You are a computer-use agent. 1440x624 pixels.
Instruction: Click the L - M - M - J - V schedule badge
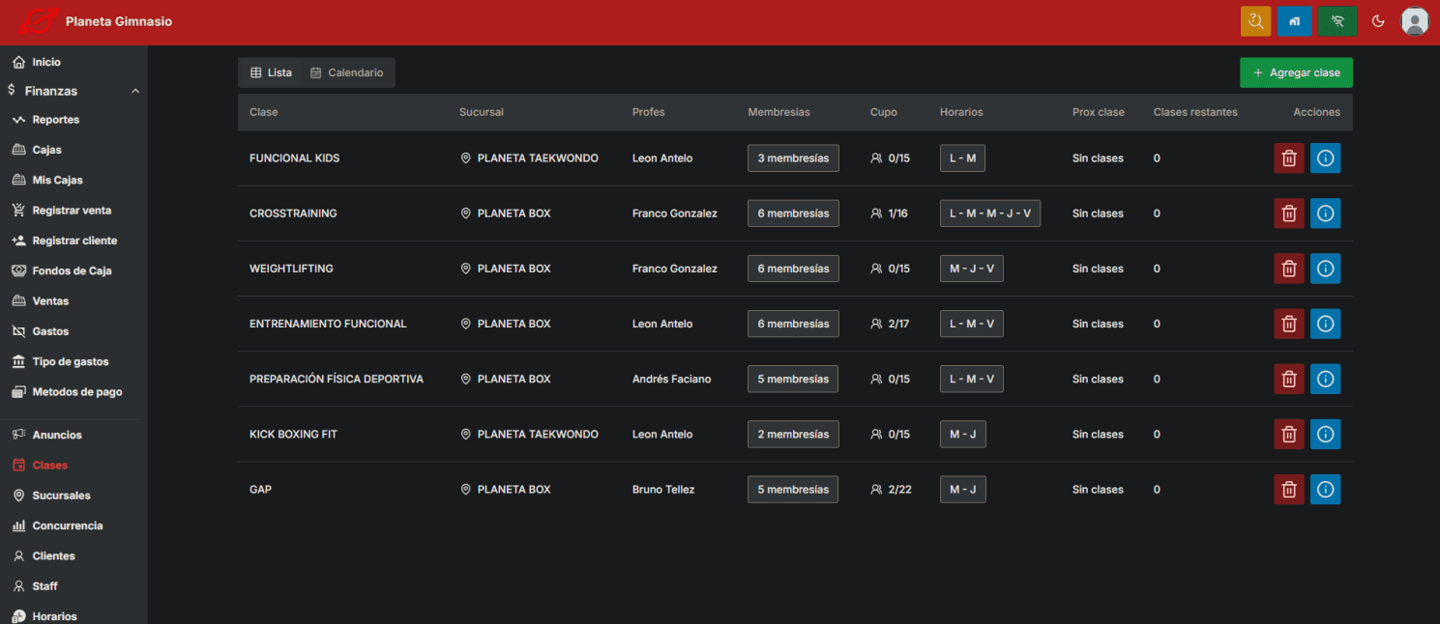point(989,213)
